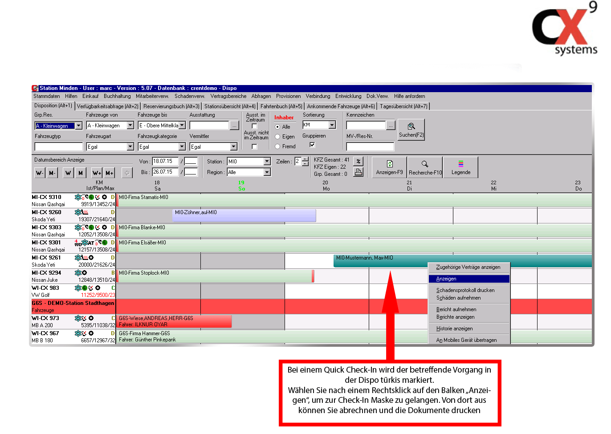611x434 pixels.
Task: Click the W+ week forward button
Action: pyautogui.click(x=97, y=173)
